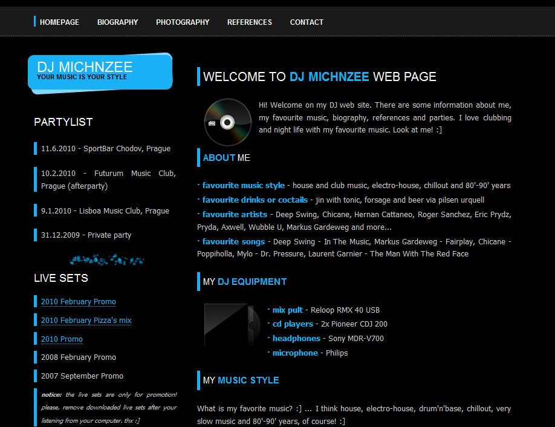
Task: Click the 'notice:' promotion disclaimer text
Action: click(109, 408)
